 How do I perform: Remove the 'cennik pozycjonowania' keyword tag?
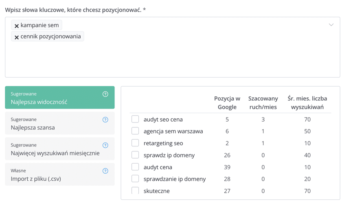pos(17,37)
